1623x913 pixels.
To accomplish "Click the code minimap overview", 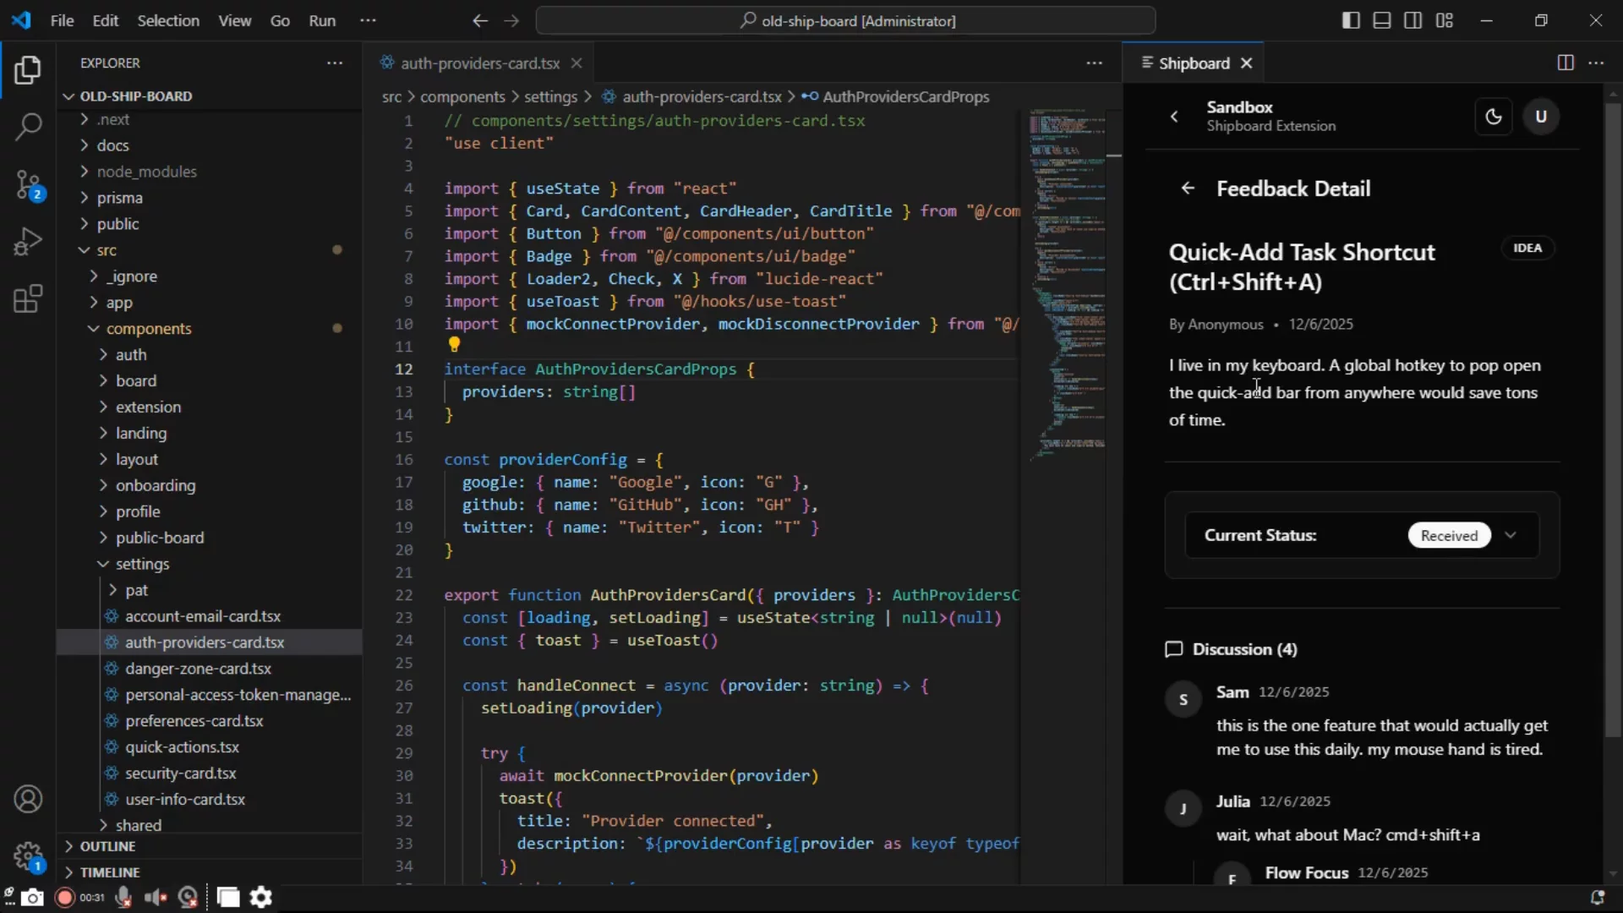I will [x=1067, y=279].
